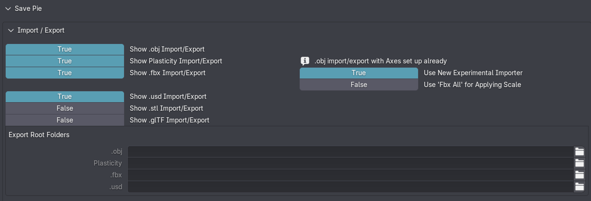The image size is (591, 201).
Task: Open folder browser for .fbx export path
Action: pos(579,175)
